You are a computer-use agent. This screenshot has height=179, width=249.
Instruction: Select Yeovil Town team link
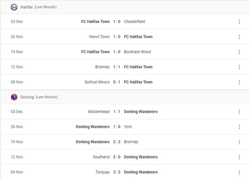[x=99, y=37]
